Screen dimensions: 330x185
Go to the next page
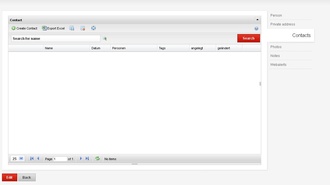[81, 159]
